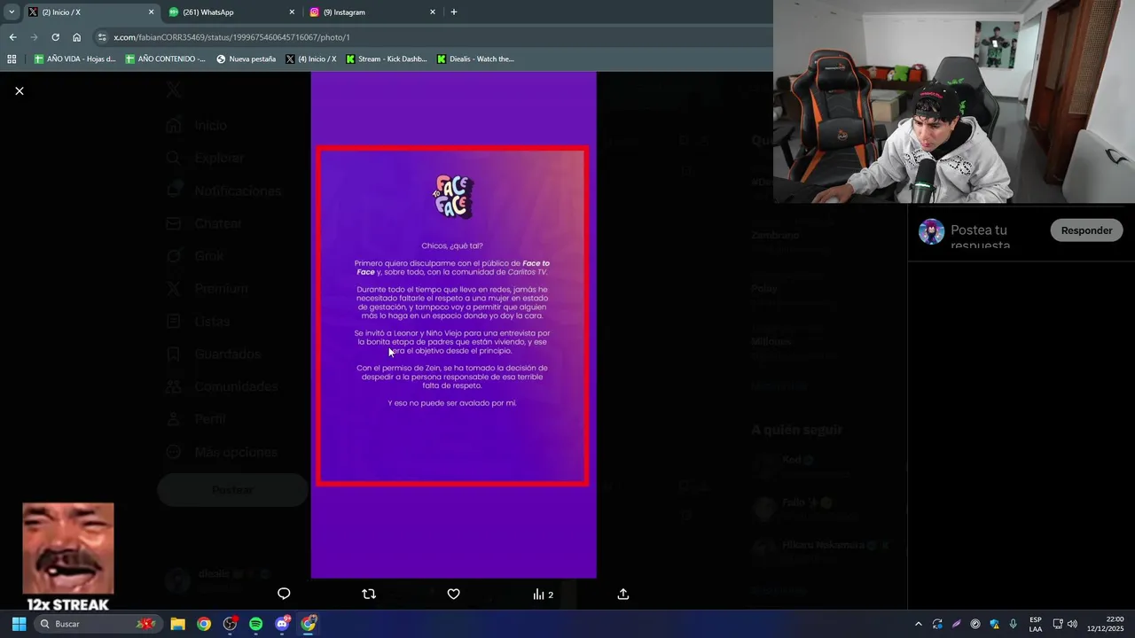1135x638 pixels.
Task: Click the repost arrows icon
Action: [369, 594]
